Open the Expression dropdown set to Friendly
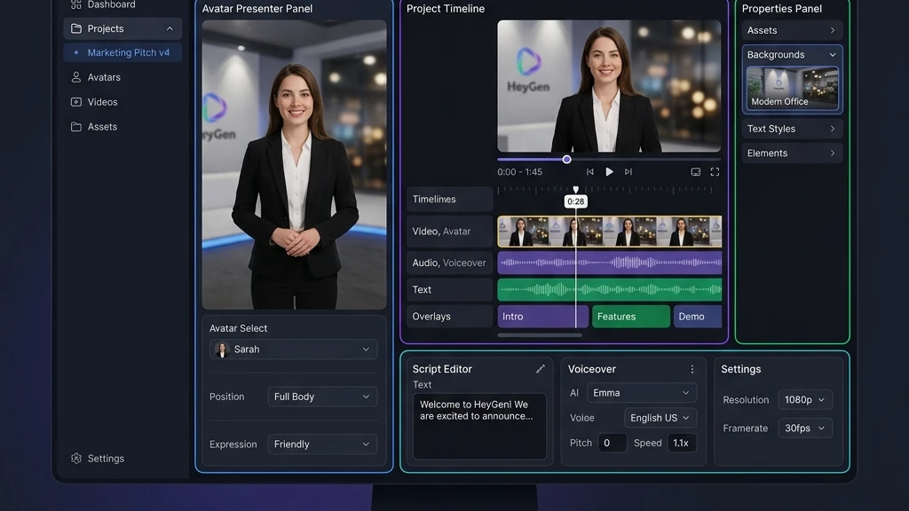Viewport: 909px width, 511px height. click(x=322, y=444)
